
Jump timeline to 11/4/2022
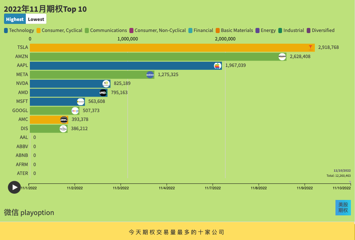167,188
